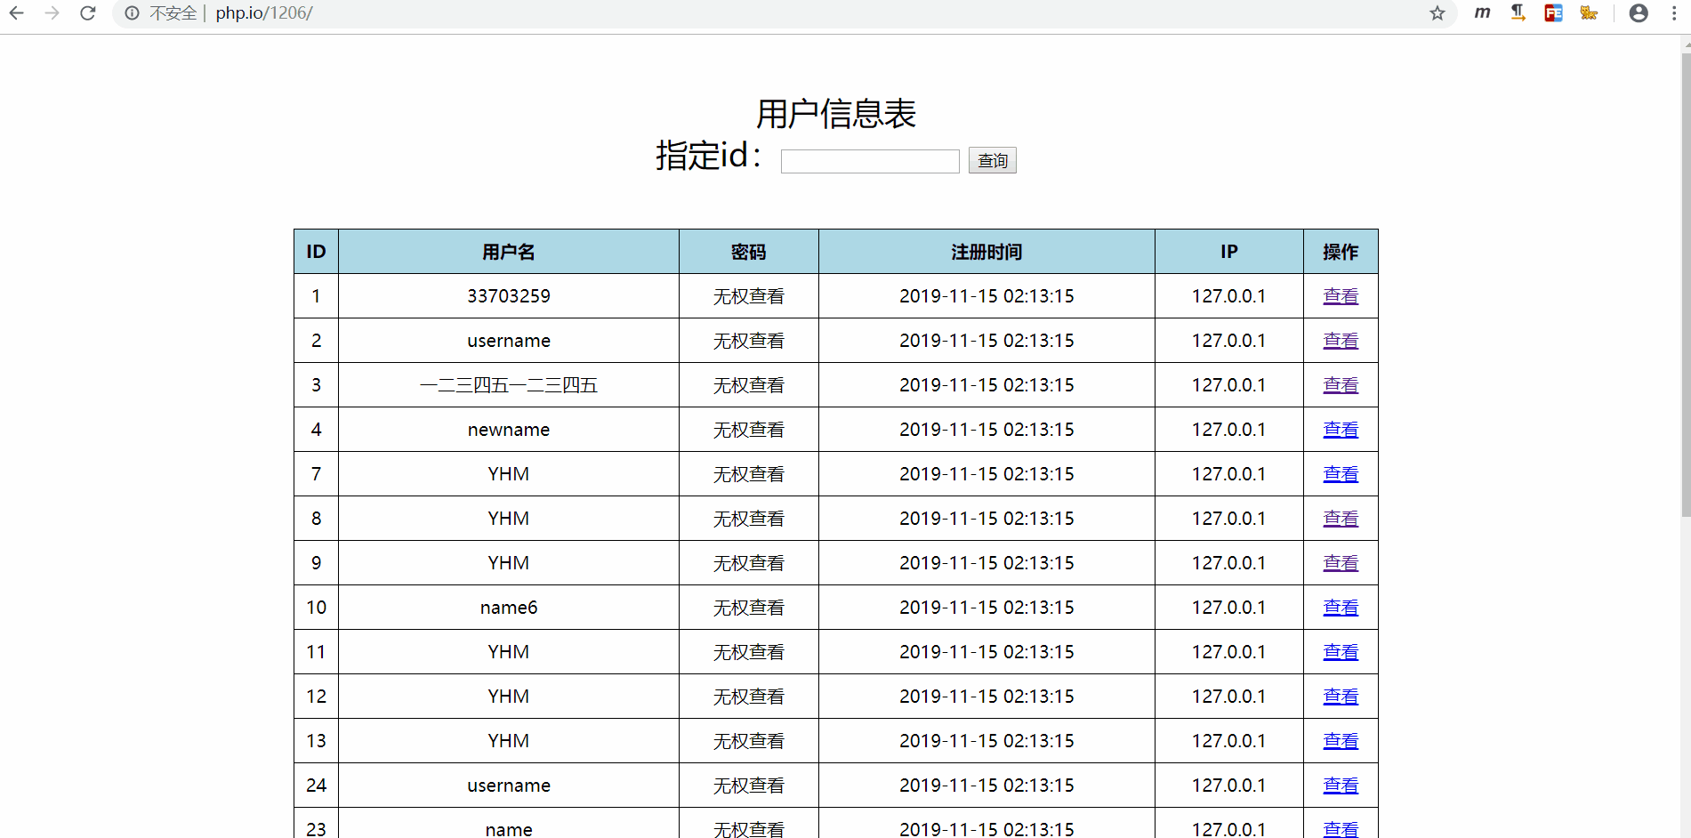The width and height of the screenshot is (1691, 838).
Task: Open the yellow bug extension icon
Action: pos(1589,12)
